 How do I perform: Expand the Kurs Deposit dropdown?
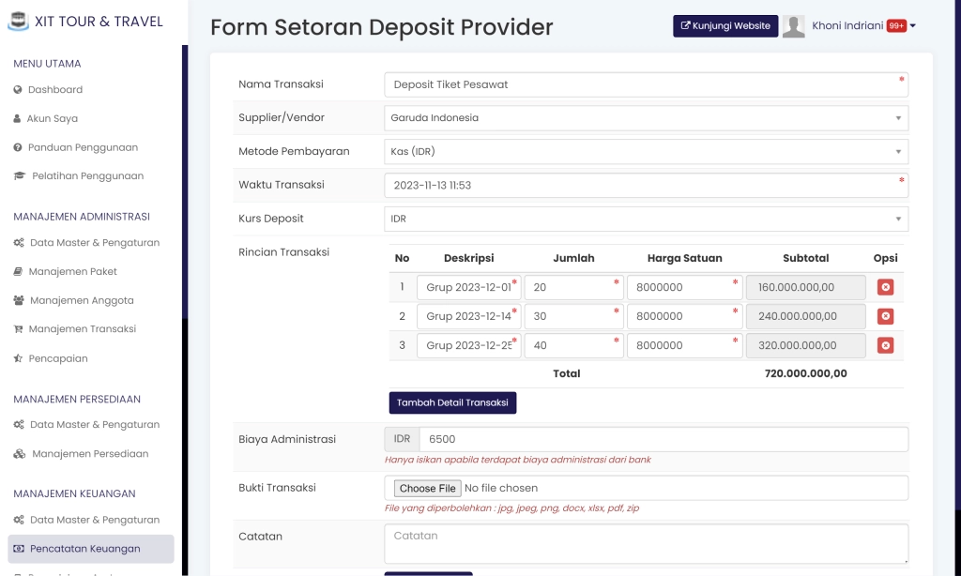pos(899,218)
